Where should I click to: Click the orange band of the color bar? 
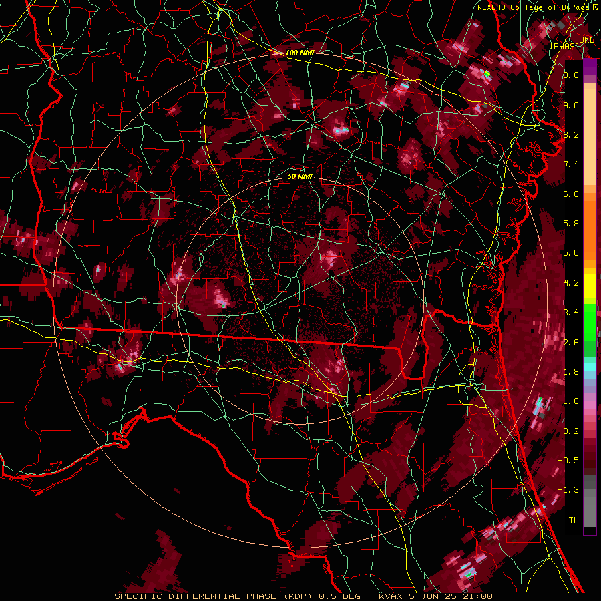pos(590,227)
